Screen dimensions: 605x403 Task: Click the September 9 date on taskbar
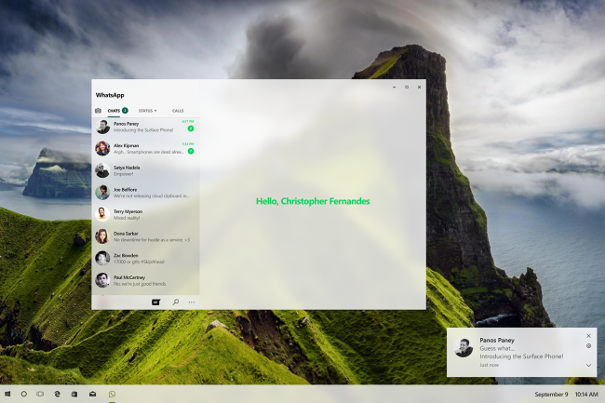coord(551,394)
